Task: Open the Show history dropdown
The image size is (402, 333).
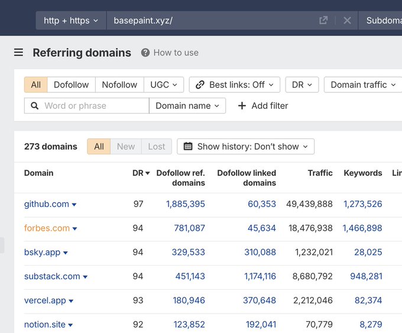Action: (245, 147)
